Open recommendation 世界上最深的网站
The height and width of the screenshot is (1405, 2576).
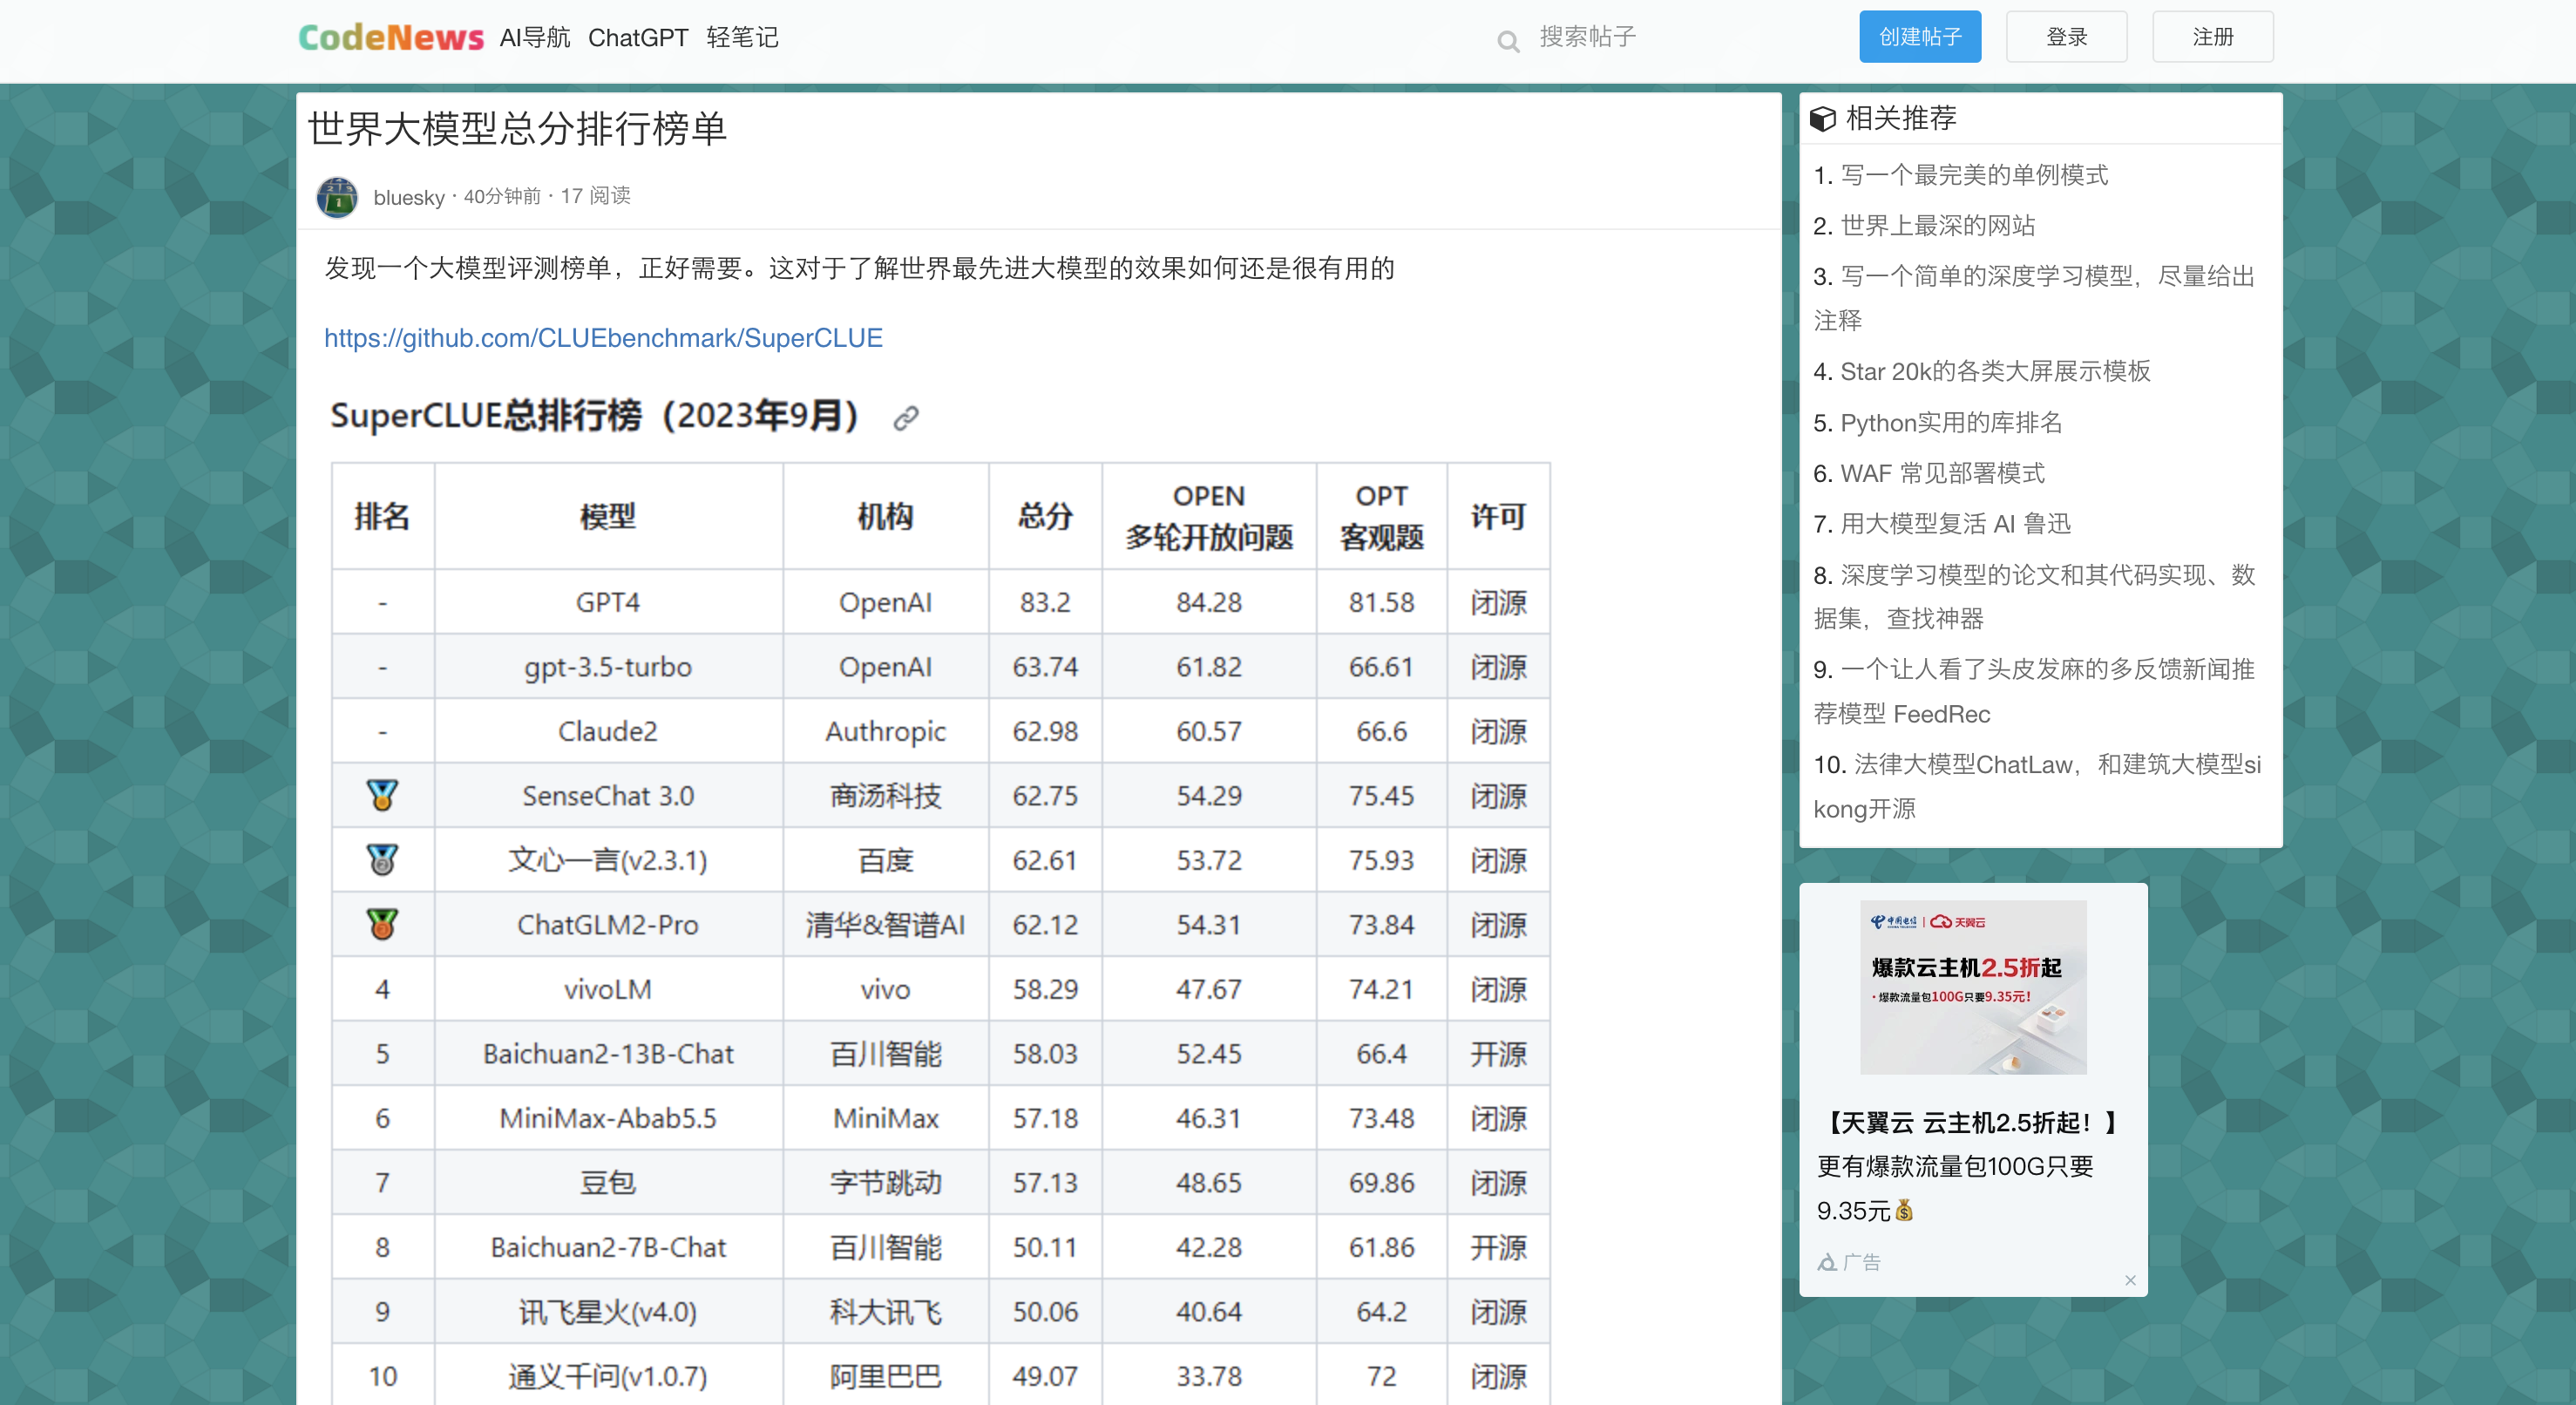[1937, 226]
